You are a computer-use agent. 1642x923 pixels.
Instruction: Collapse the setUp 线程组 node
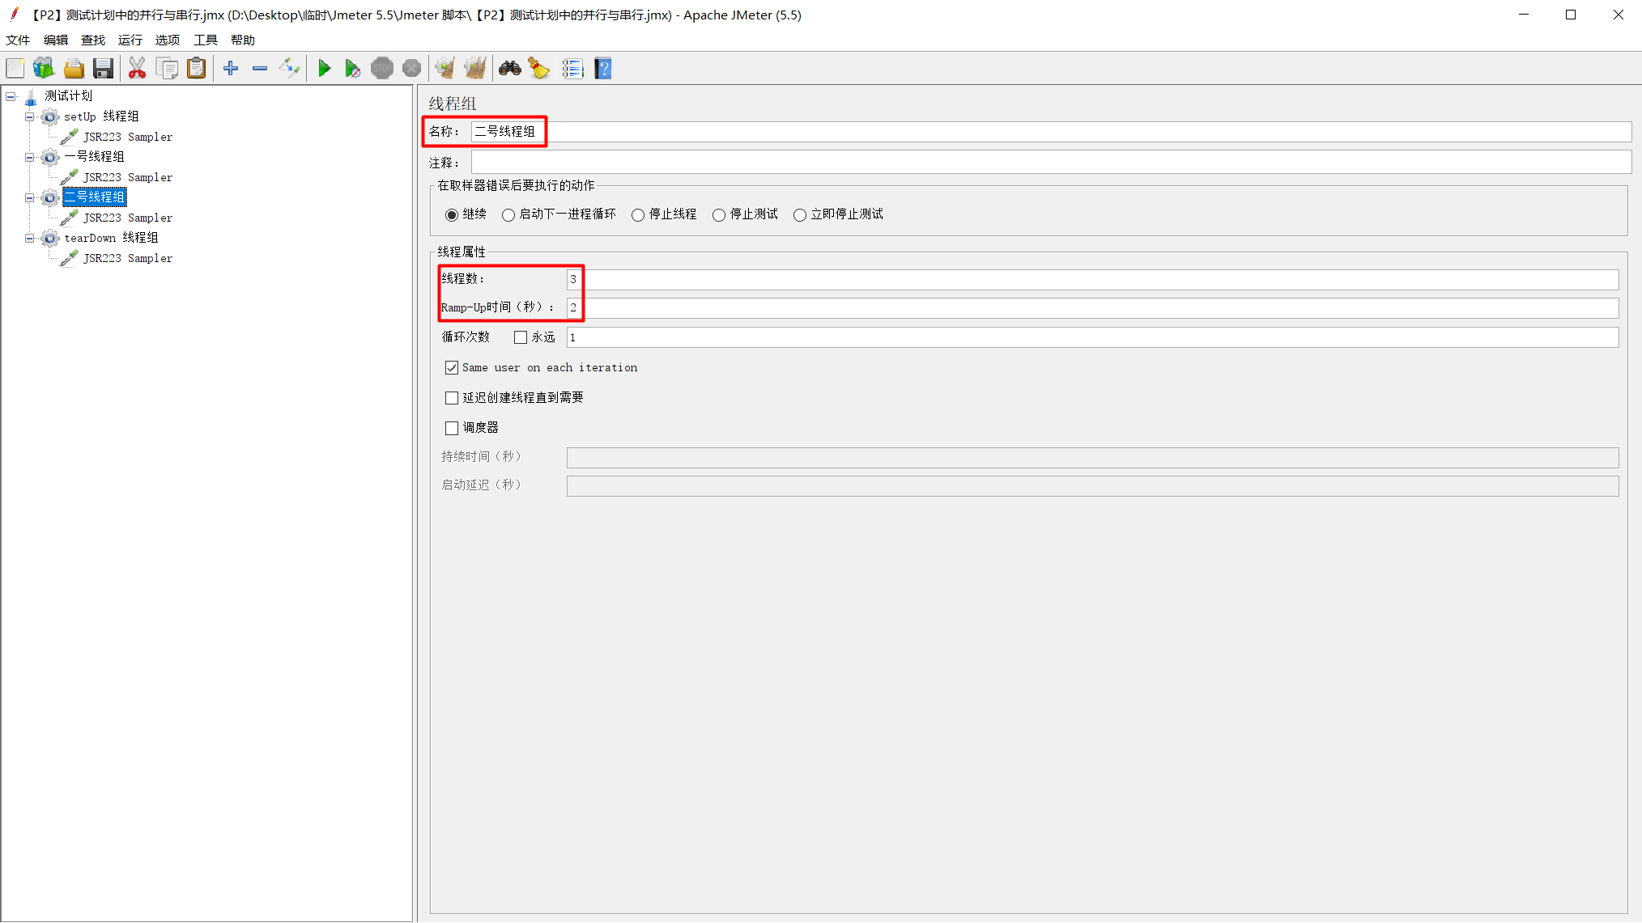[30, 117]
